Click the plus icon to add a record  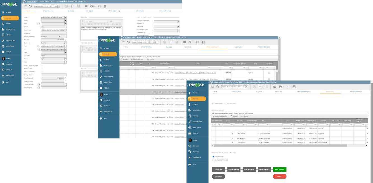click(x=259, y=87)
